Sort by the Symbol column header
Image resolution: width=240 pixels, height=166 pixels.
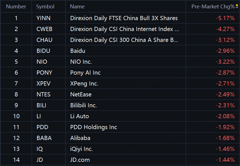pyautogui.click(x=45, y=6)
